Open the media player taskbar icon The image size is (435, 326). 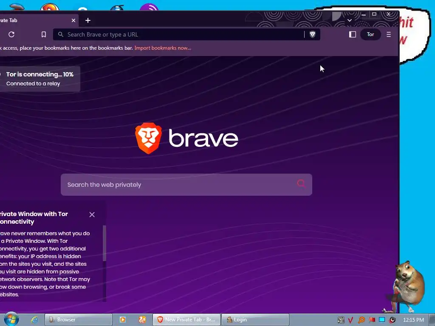pos(122,320)
